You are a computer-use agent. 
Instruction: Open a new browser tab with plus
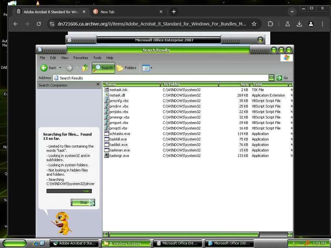(174, 12)
